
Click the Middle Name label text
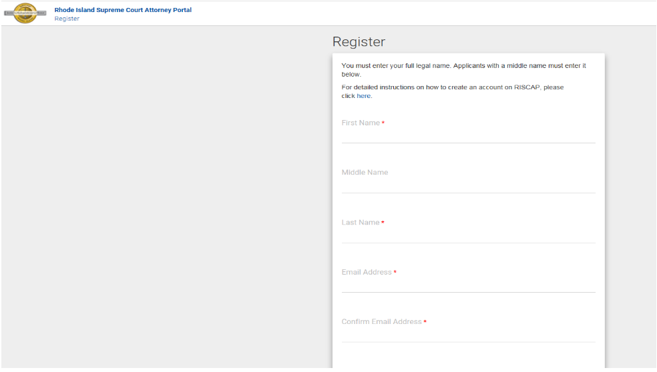tap(365, 173)
